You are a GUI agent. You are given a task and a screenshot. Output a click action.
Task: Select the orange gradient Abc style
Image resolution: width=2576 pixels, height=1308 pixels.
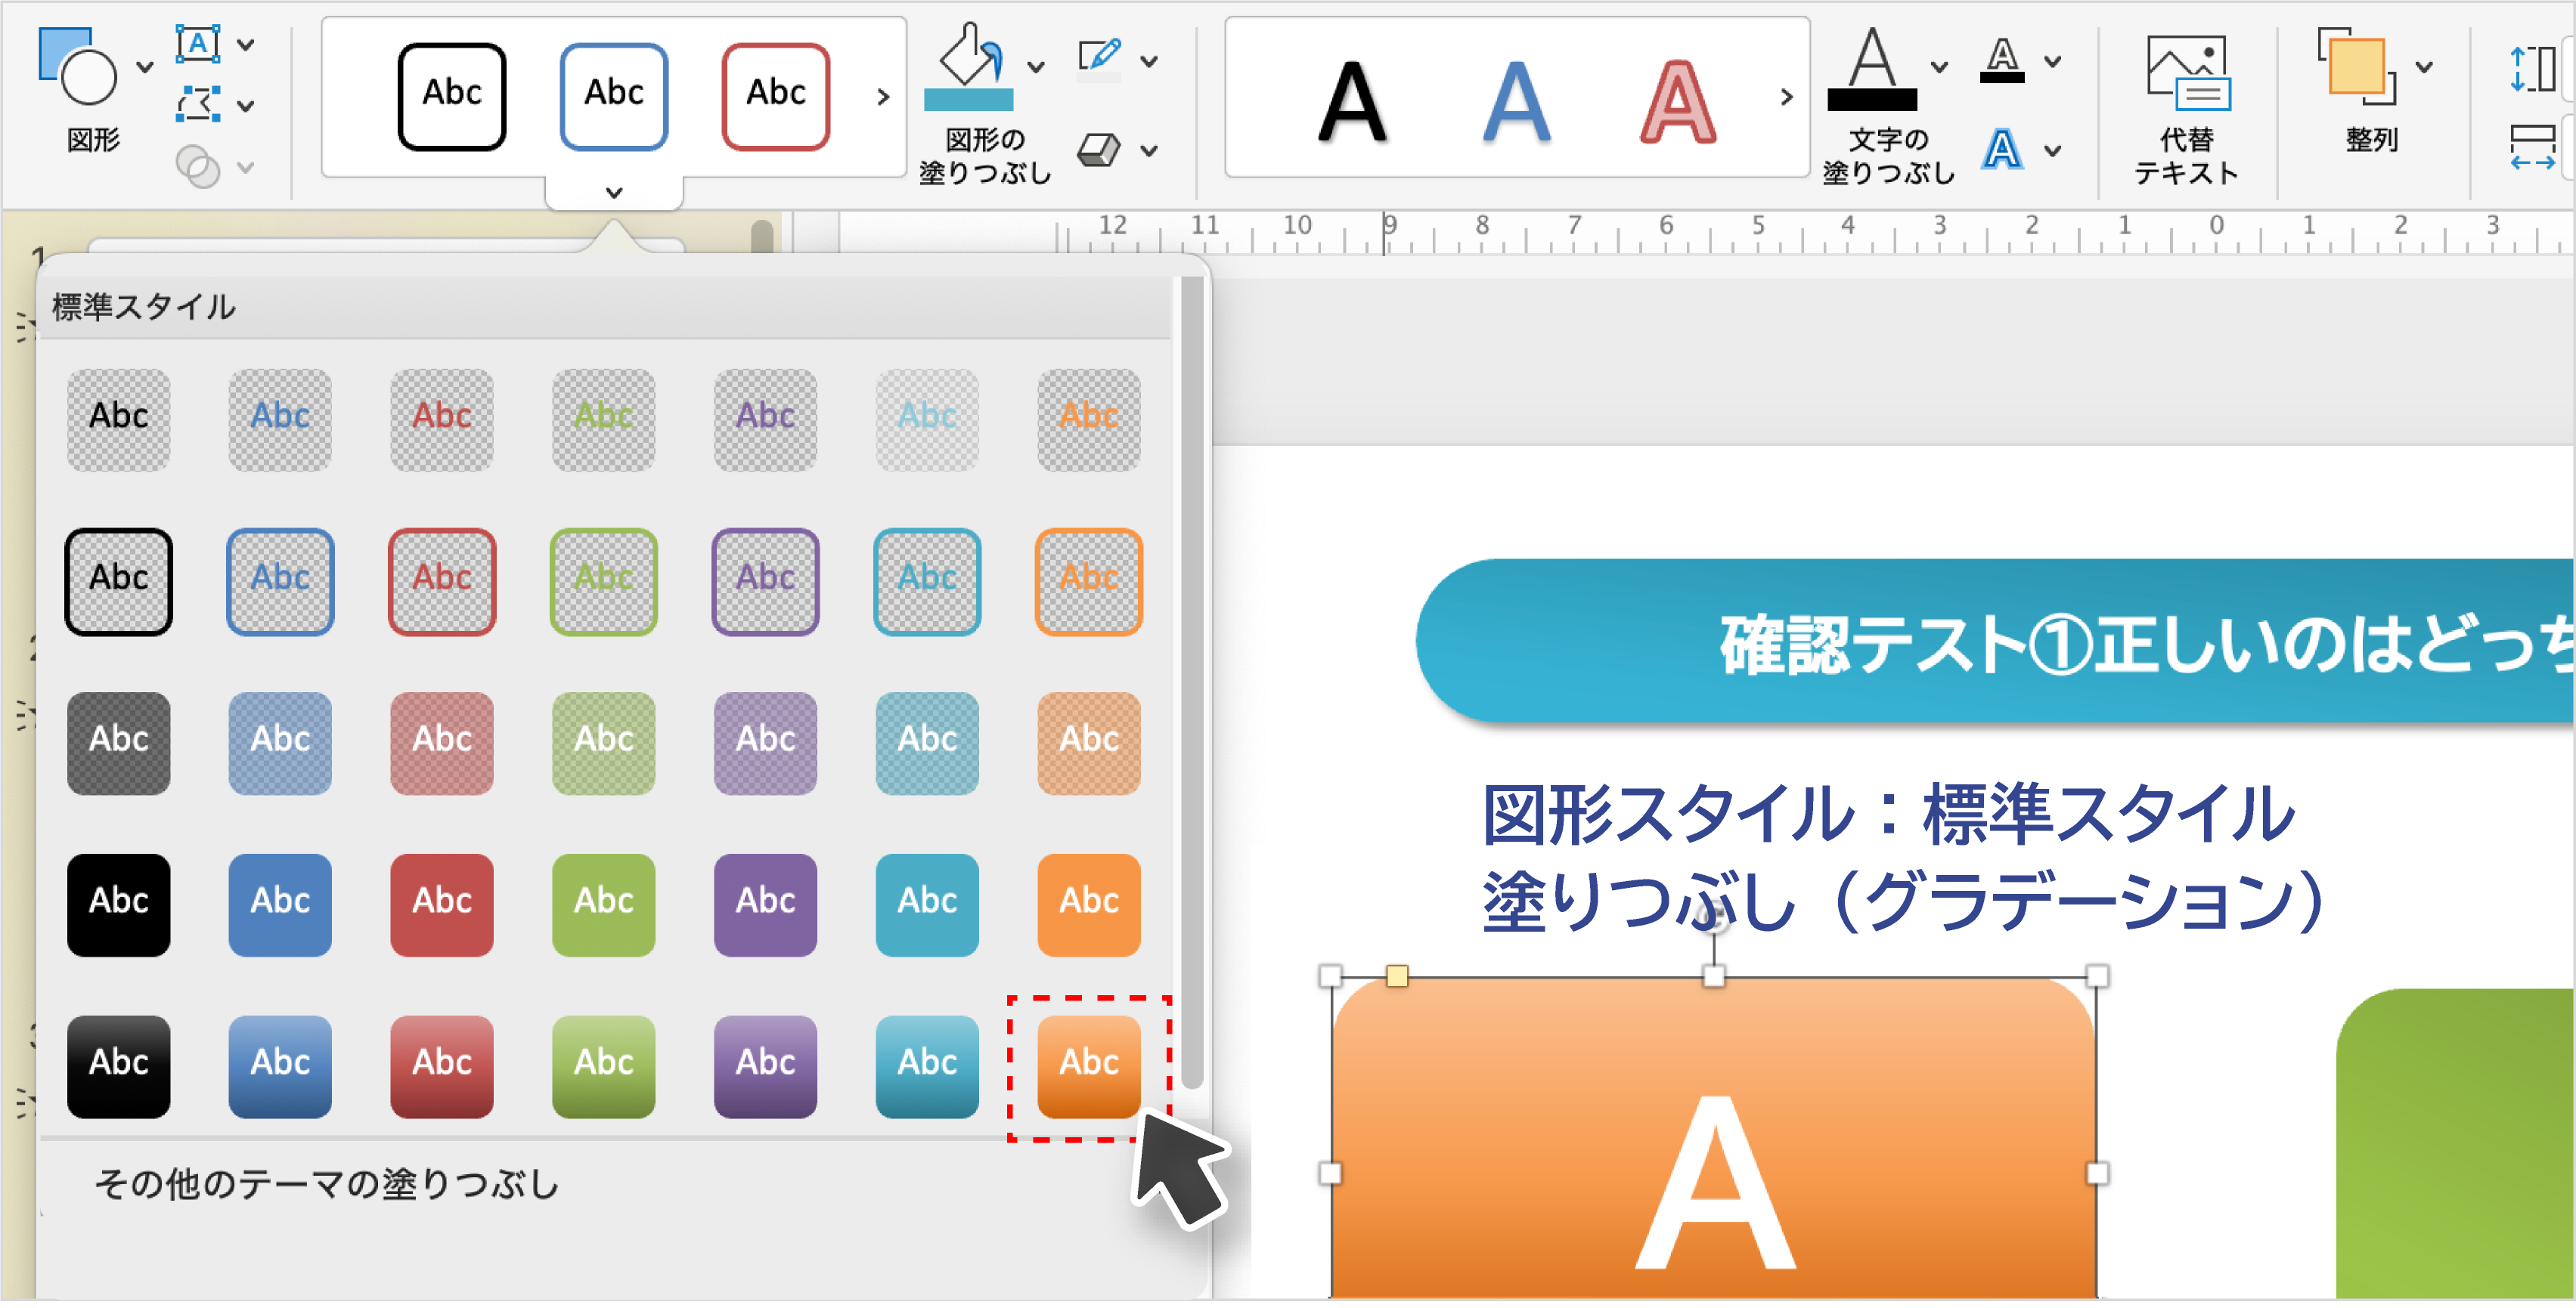click(1088, 1065)
